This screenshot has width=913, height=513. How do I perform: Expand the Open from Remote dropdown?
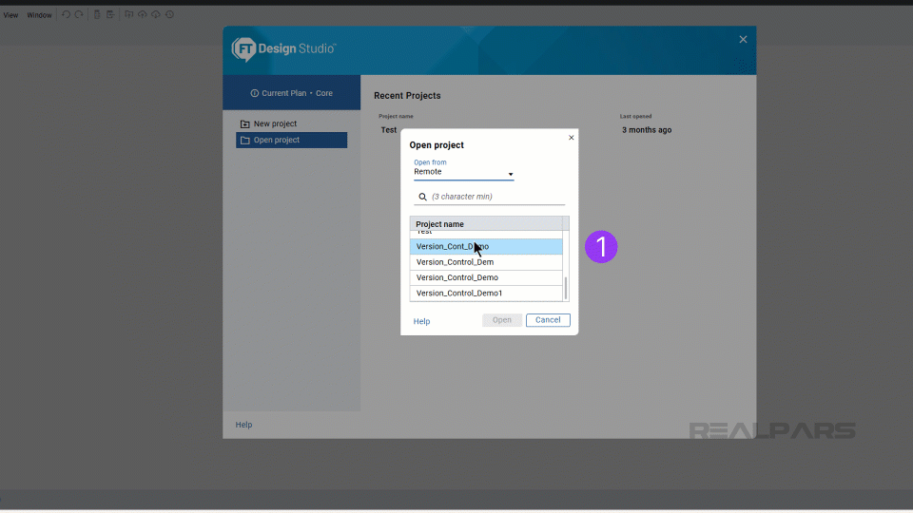tap(463, 172)
